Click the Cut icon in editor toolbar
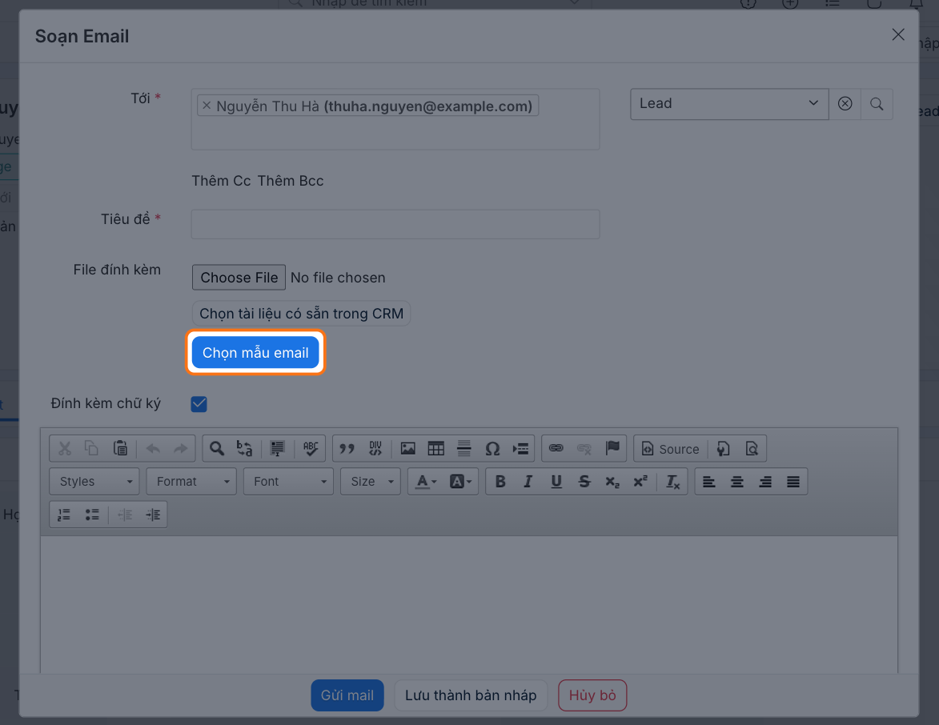Viewport: 939px width, 725px height. [65, 448]
